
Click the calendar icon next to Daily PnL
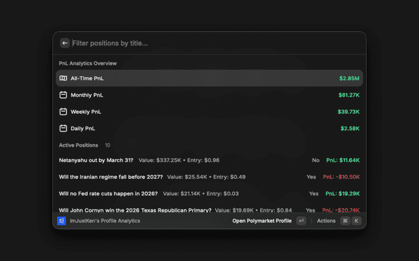(64, 129)
